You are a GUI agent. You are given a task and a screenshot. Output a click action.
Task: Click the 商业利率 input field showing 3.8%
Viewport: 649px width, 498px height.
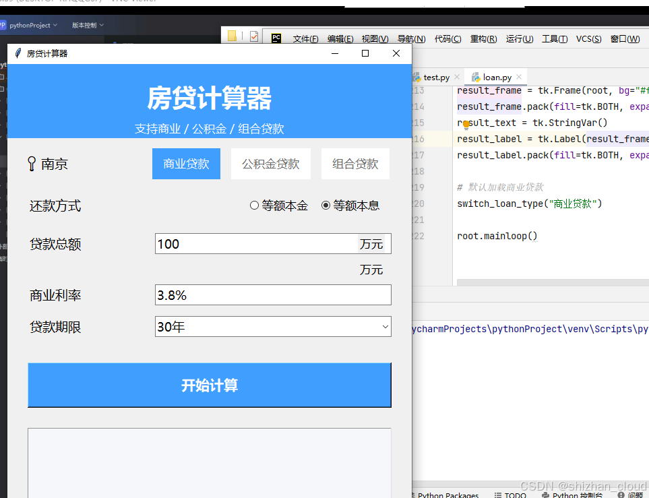(273, 294)
